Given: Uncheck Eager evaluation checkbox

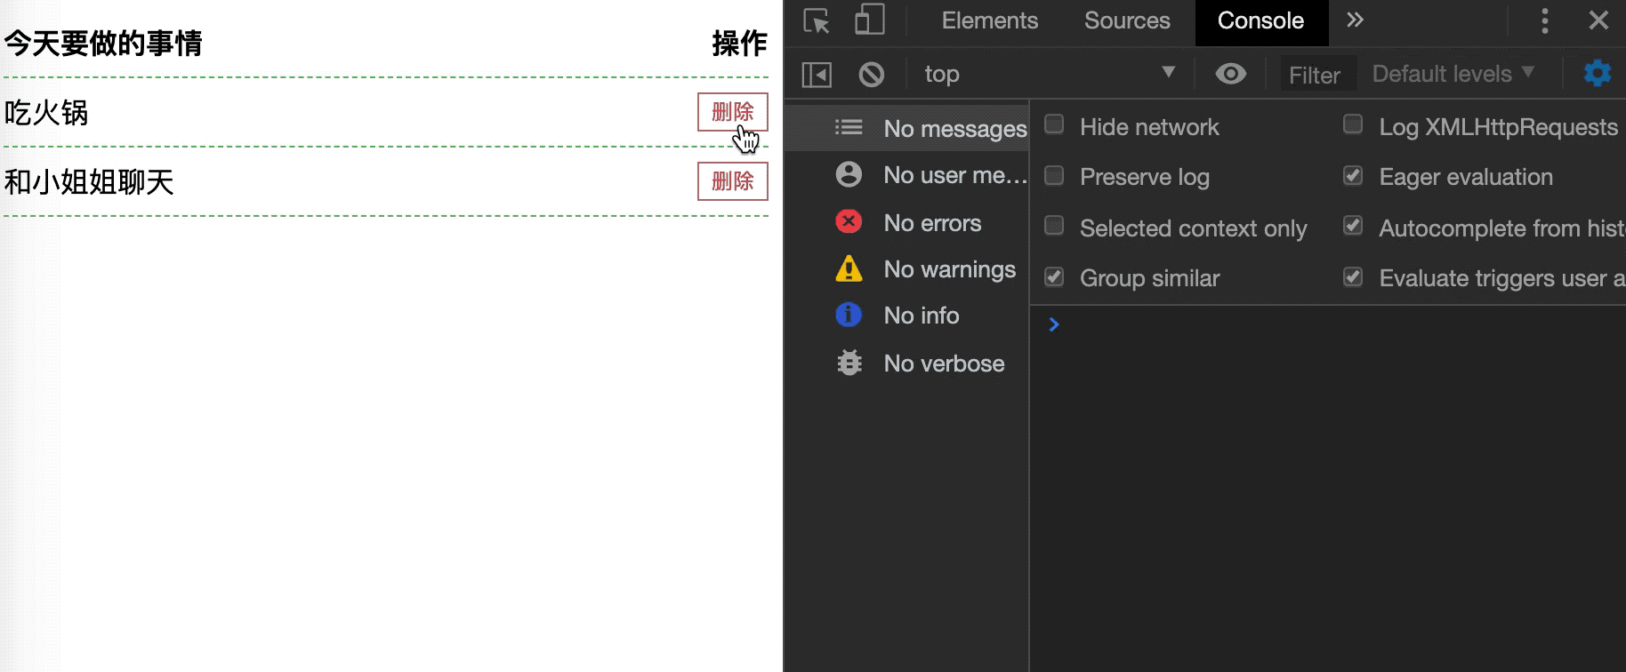Looking at the screenshot, I should coord(1353,175).
